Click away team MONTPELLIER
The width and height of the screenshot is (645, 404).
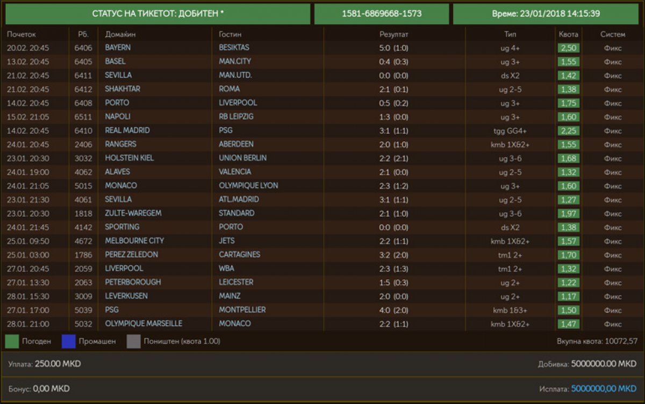pos(242,310)
